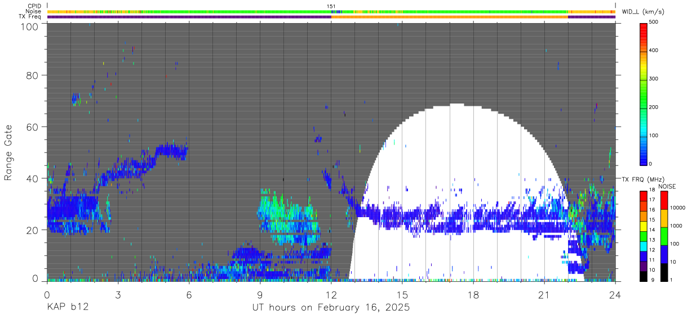
Task: Click the orange TX Freq bar segment
Action: tap(450, 17)
